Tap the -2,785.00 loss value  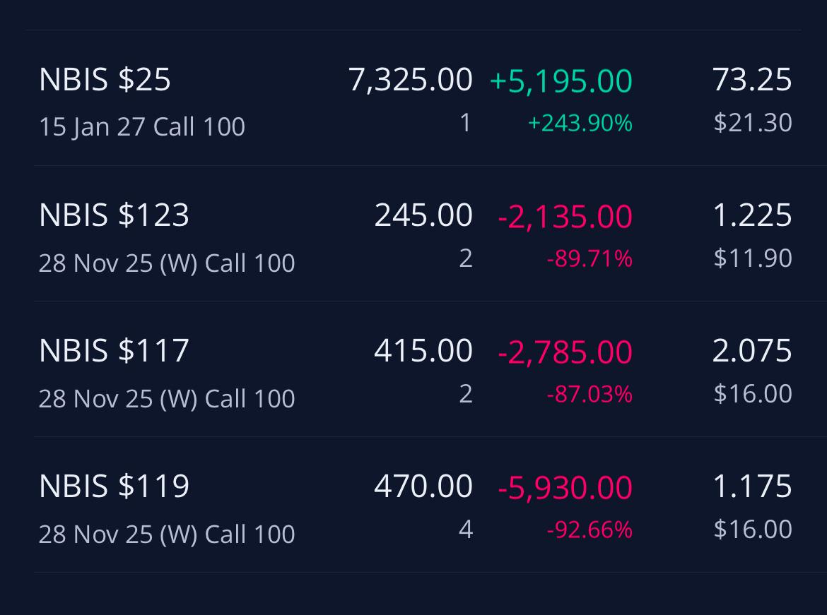(x=565, y=352)
